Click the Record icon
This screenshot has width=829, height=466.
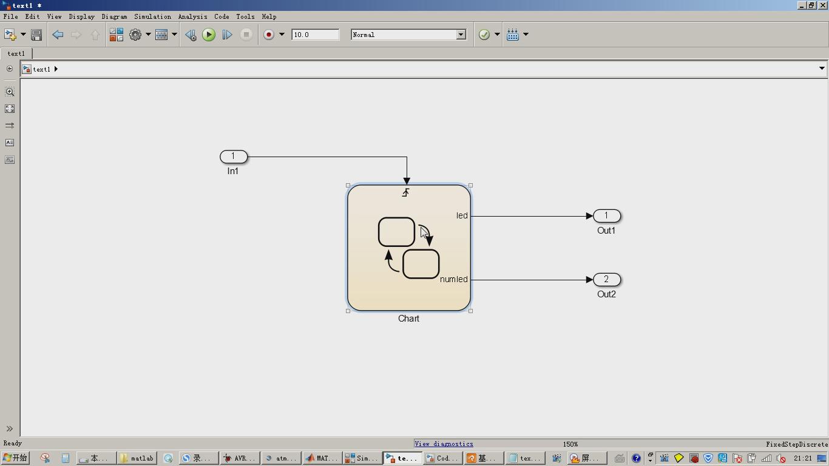[269, 35]
